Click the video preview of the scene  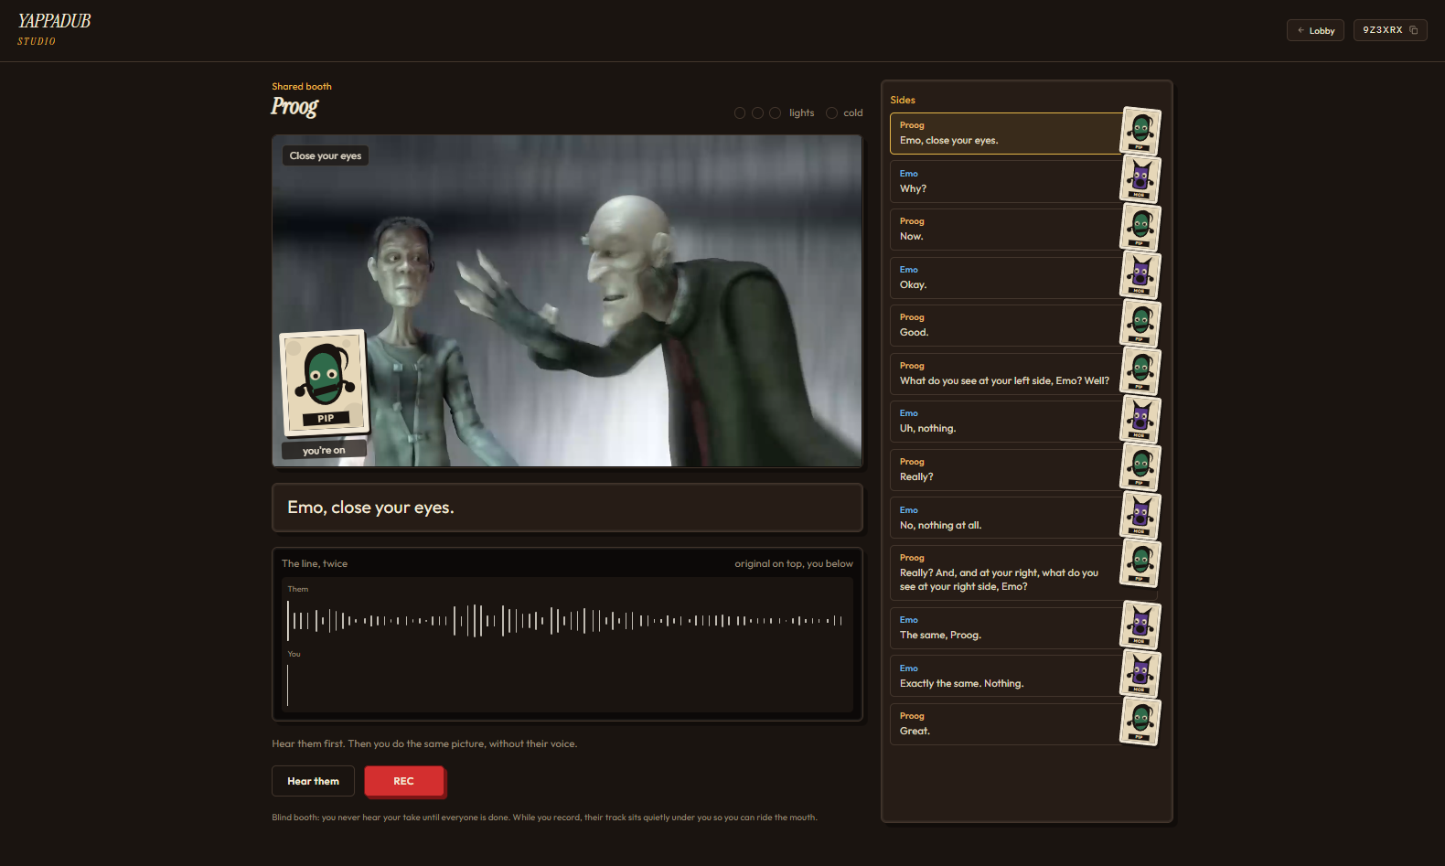tap(567, 301)
